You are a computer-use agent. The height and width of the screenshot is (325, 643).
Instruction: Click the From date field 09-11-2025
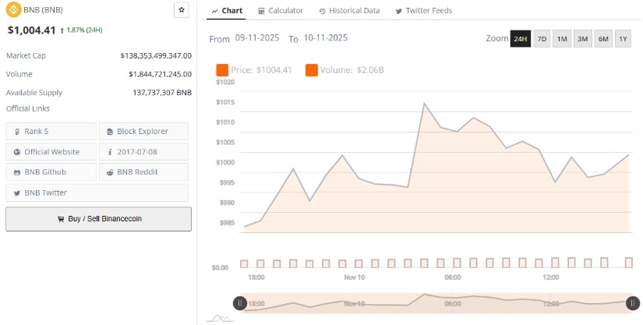[x=259, y=38]
